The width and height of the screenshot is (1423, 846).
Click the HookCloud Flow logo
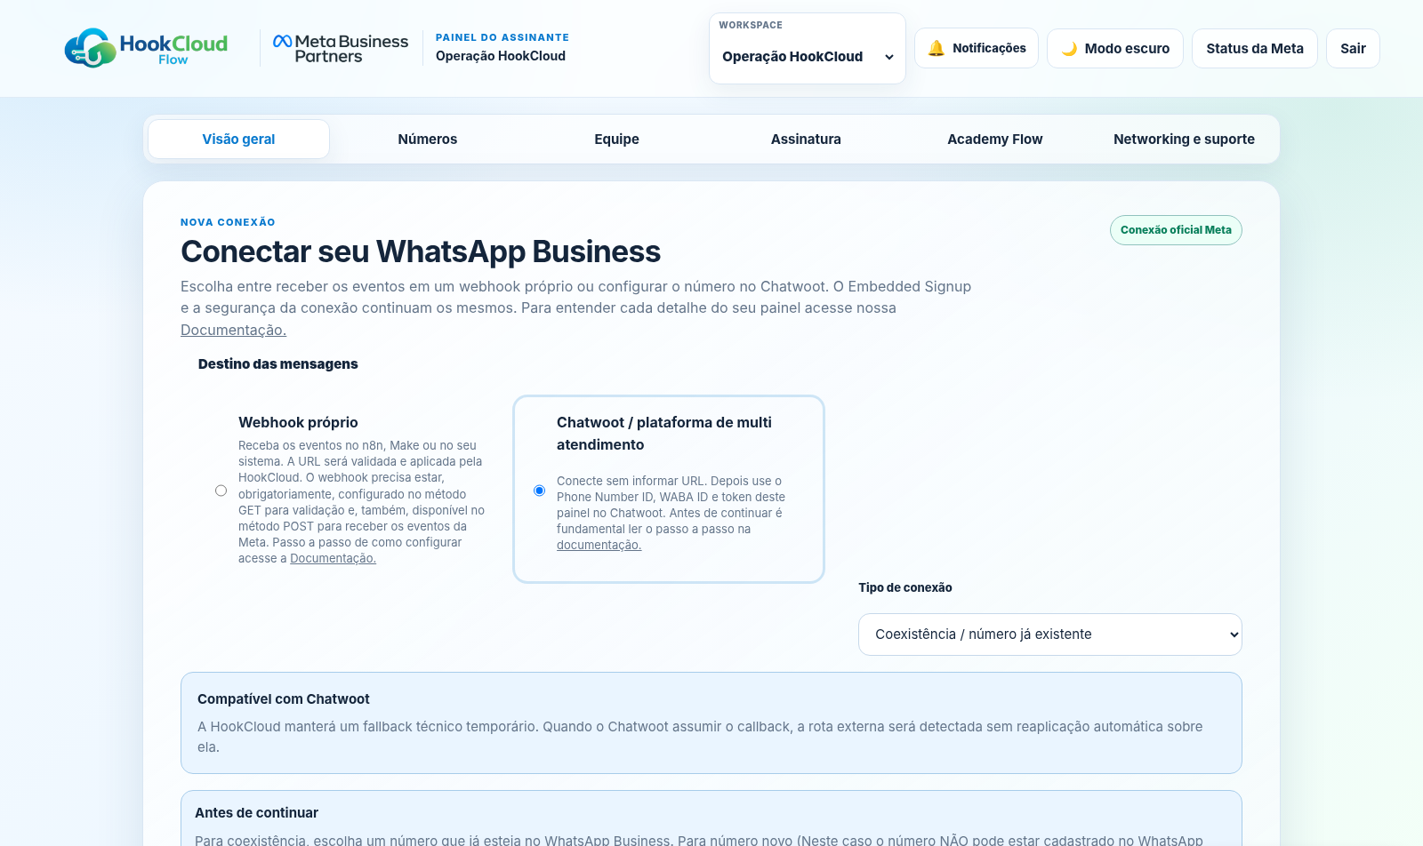click(146, 48)
